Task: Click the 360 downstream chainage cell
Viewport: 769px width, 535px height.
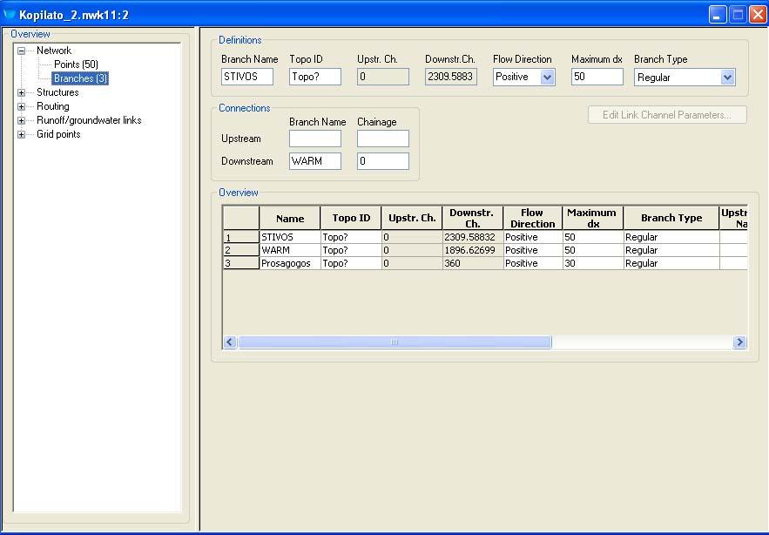Action: point(473,263)
